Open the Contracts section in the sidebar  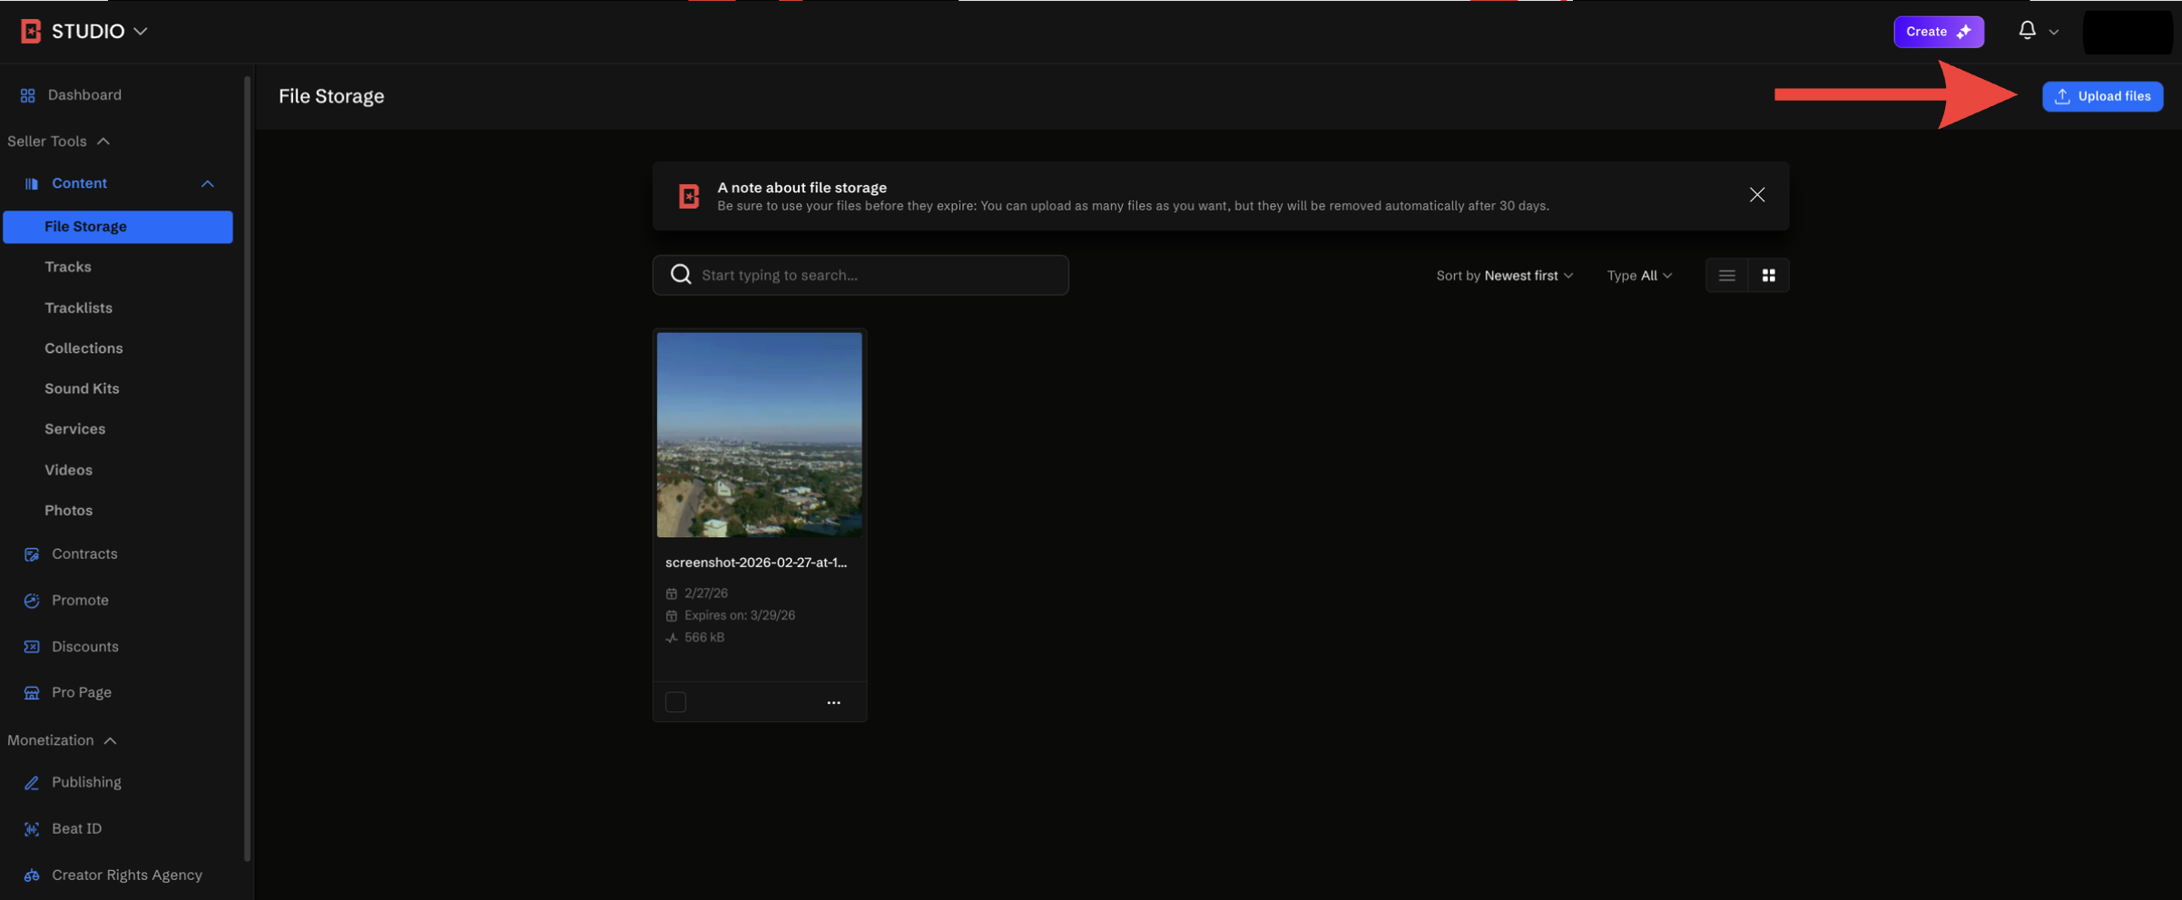tap(84, 553)
